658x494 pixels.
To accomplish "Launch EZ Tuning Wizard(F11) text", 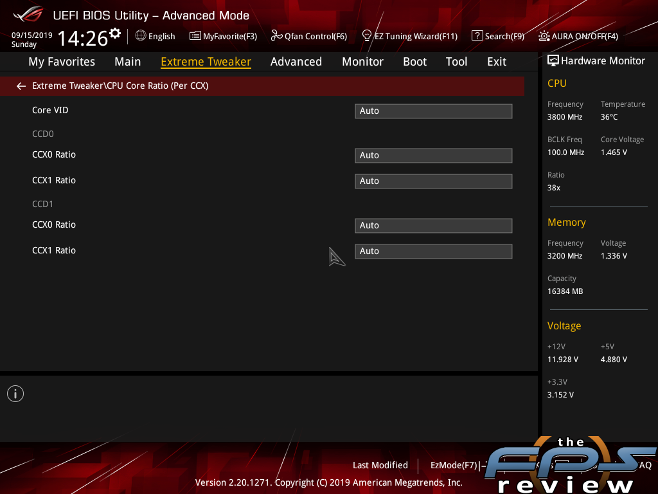I will [x=416, y=37].
